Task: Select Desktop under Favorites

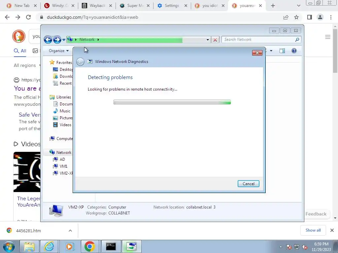Action: [63, 69]
